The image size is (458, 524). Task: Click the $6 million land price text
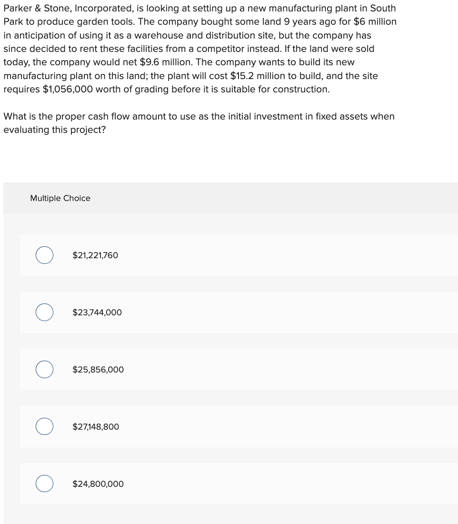[x=375, y=22]
